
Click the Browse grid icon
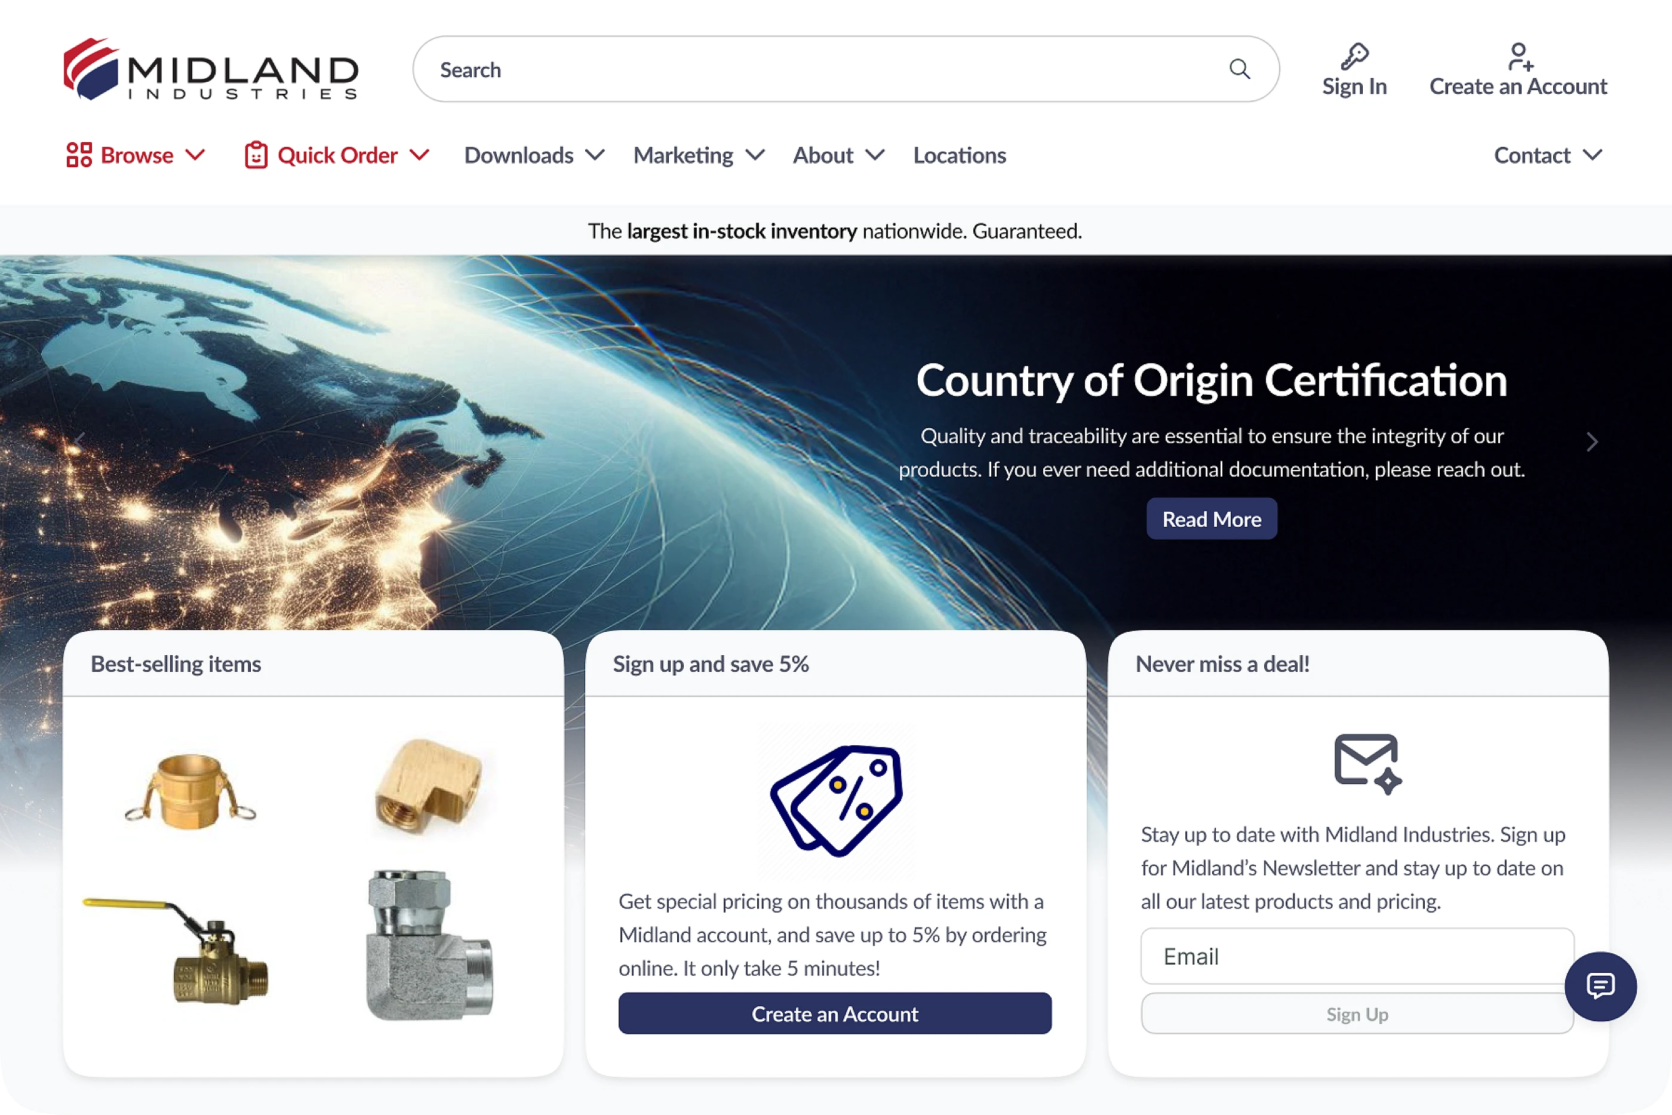pyautogui.click(x=79, y=155)
